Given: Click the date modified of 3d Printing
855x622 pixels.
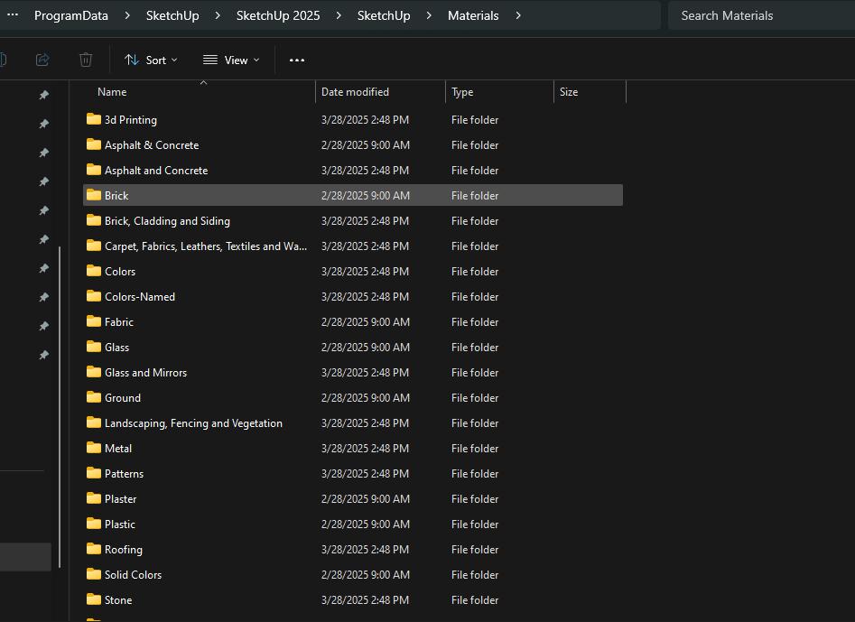Looking at the screenshot, I should (365, 119).
